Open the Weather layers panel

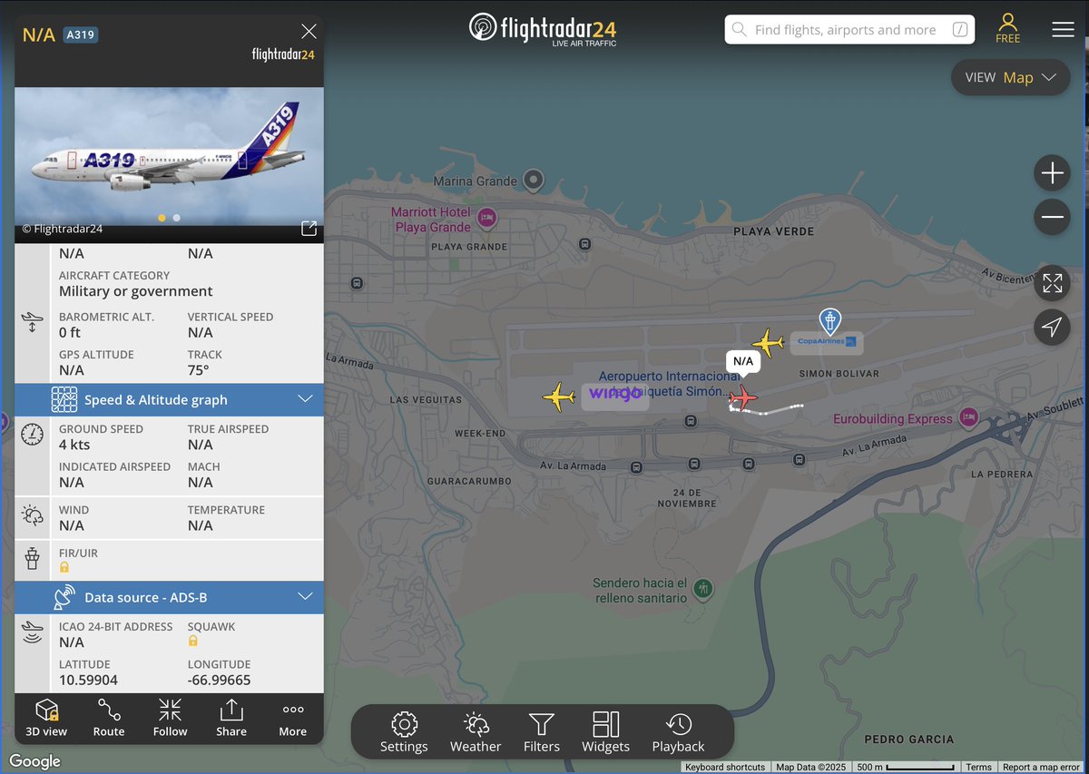tap(476, 731)
